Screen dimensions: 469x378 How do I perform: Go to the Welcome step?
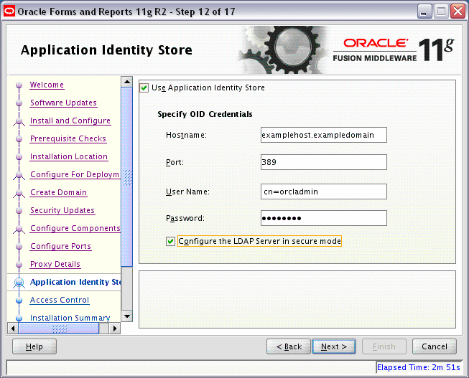tap(47, 85)
